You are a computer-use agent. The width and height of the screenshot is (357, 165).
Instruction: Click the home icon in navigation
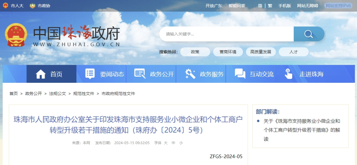point(41,74)
